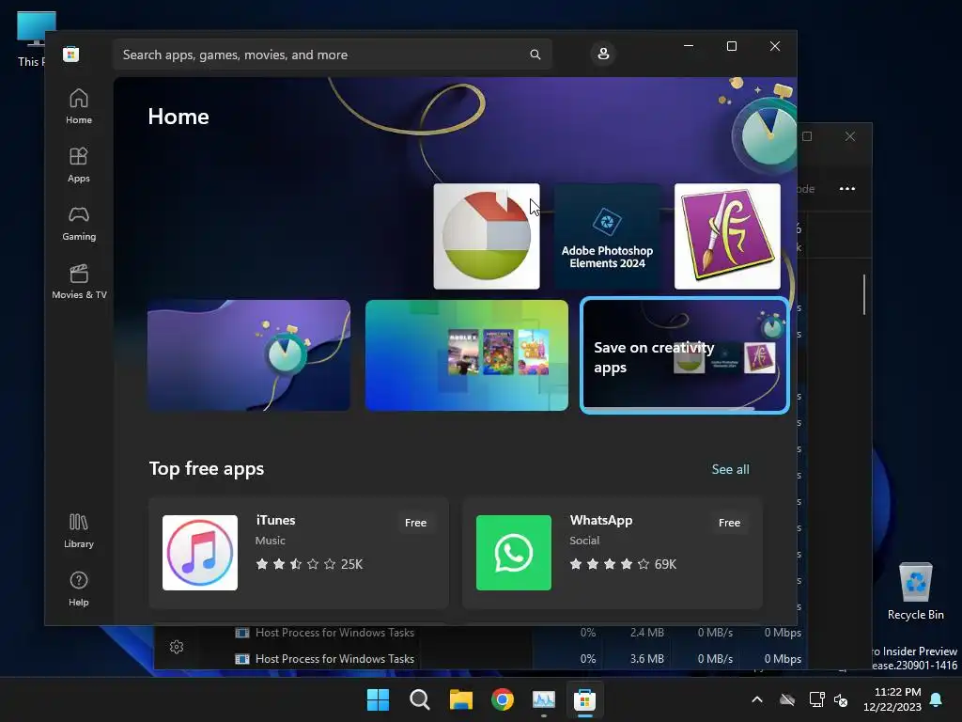Close the Task Manager window

849,136
